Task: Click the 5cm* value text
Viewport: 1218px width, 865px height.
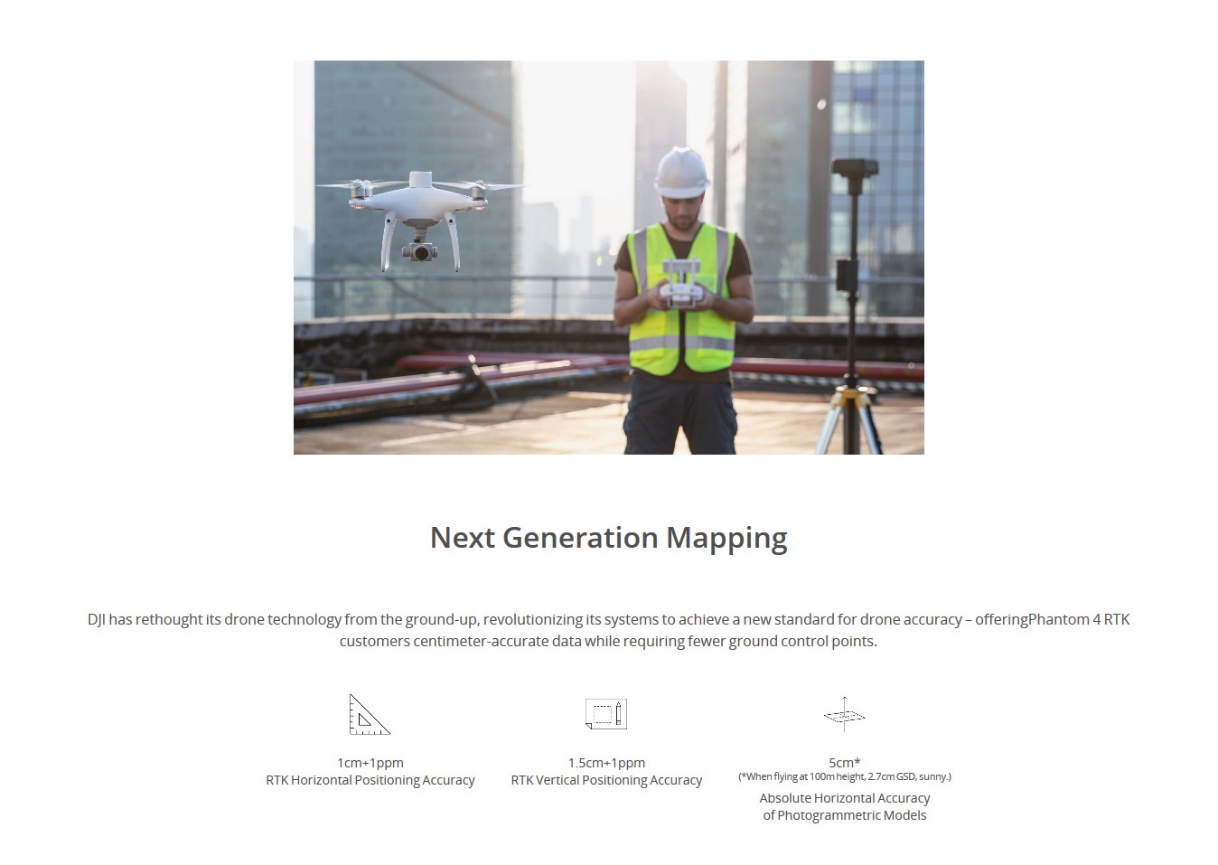Action: pyautogui.click(x=844, y=763)
